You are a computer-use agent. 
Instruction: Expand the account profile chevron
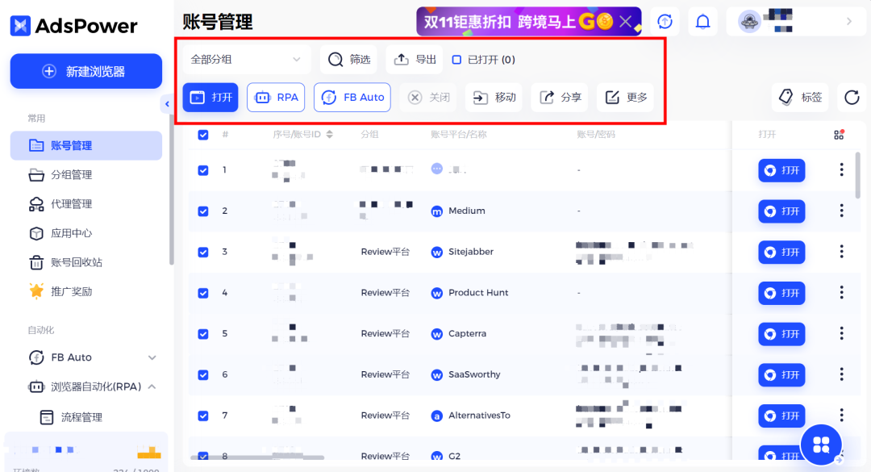[x=848, y=21]
